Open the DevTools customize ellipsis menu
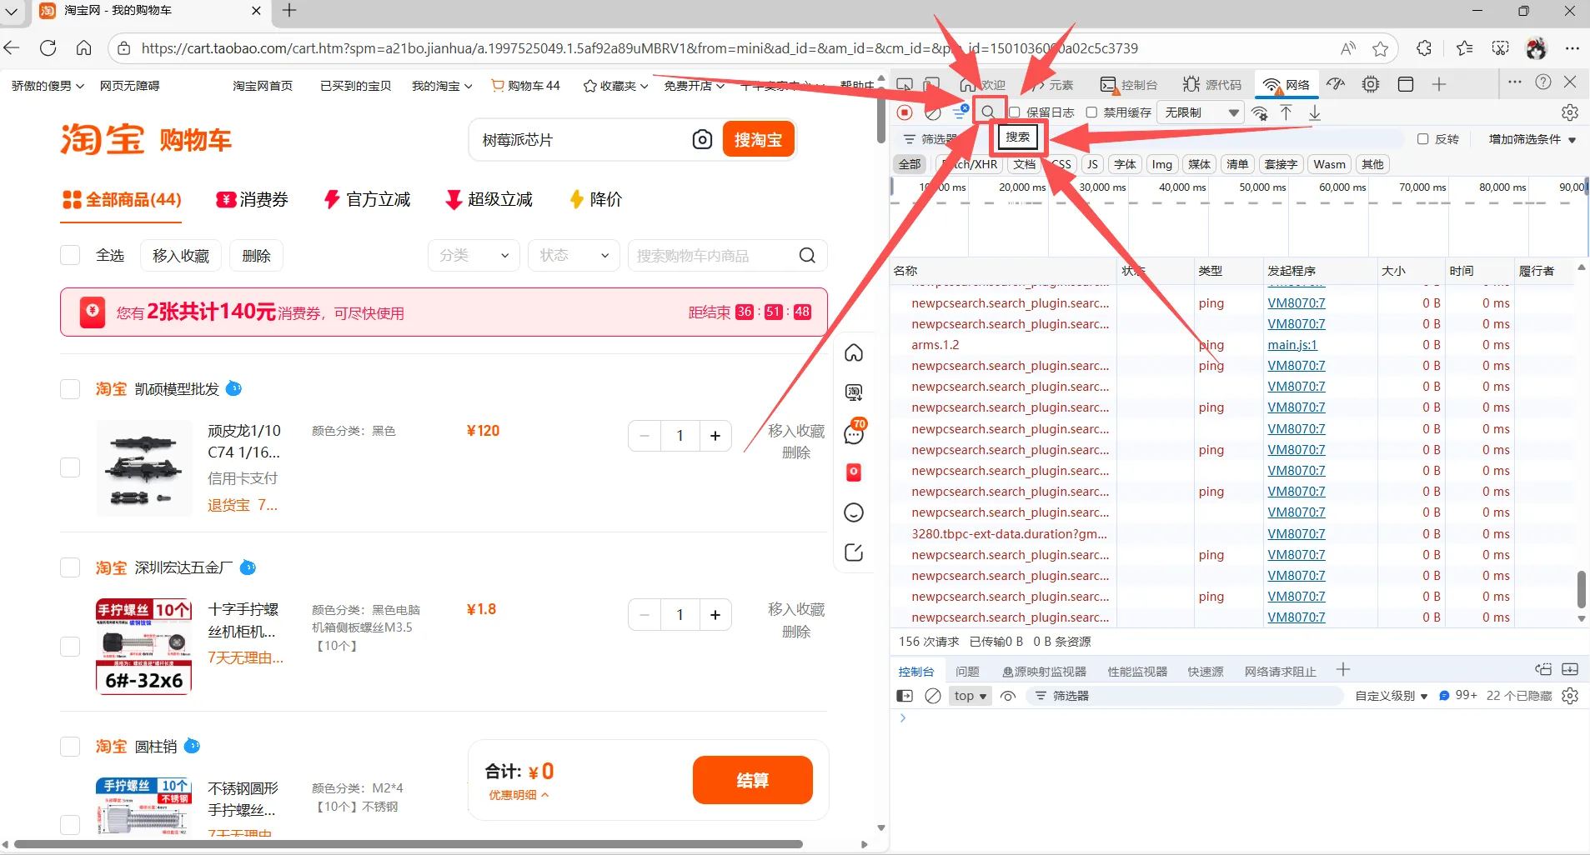Screen dimensions: 1590x855 tap(1515, 82)
